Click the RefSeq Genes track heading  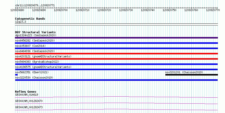click(26, 92)
